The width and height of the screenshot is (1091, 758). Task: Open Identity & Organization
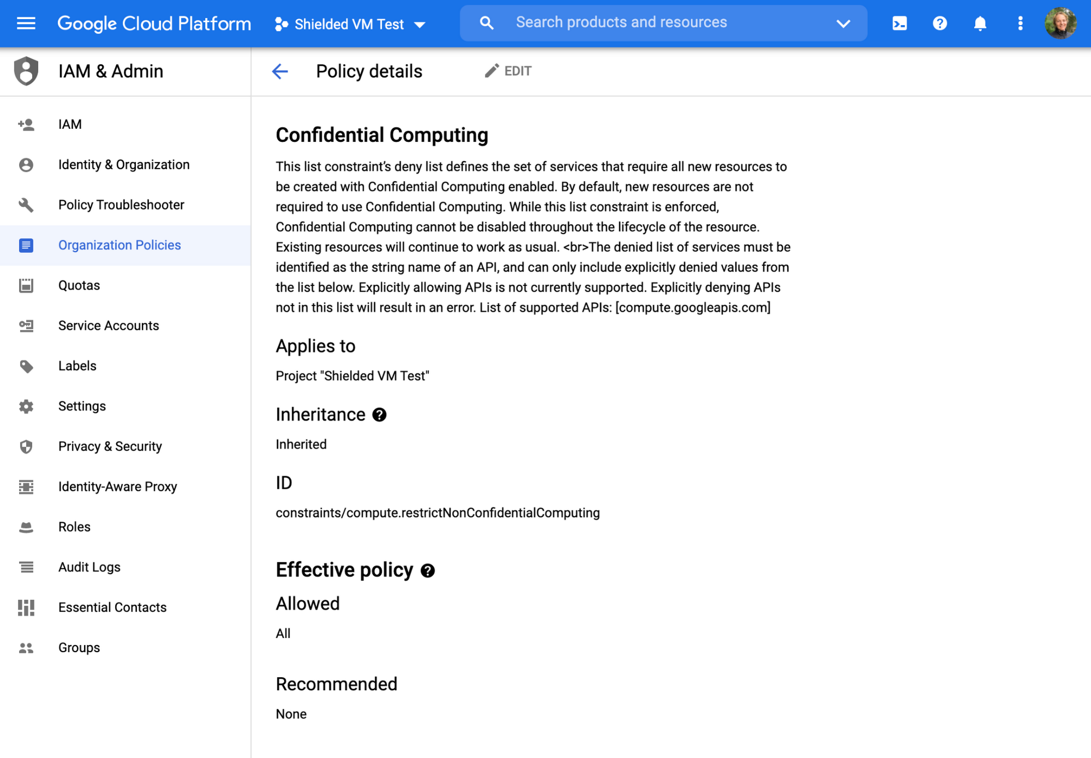coord(125,165)
